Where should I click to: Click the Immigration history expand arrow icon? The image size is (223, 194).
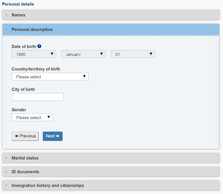(x=6, y=186)
